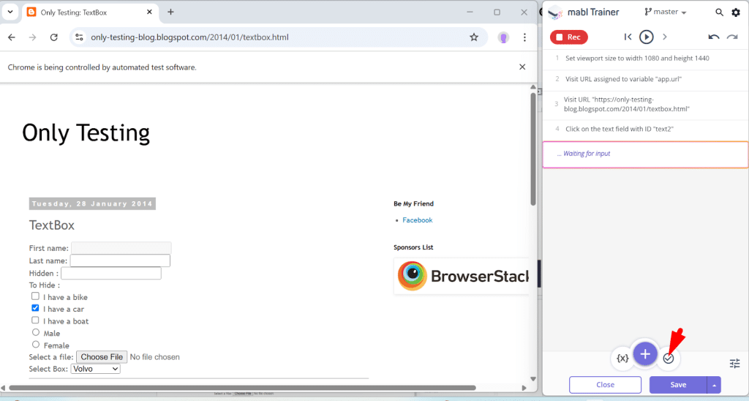Viewport: 749px width, 401px height.
Task: Click the page vertical scrollbar thumb
Action: point(533,149)
